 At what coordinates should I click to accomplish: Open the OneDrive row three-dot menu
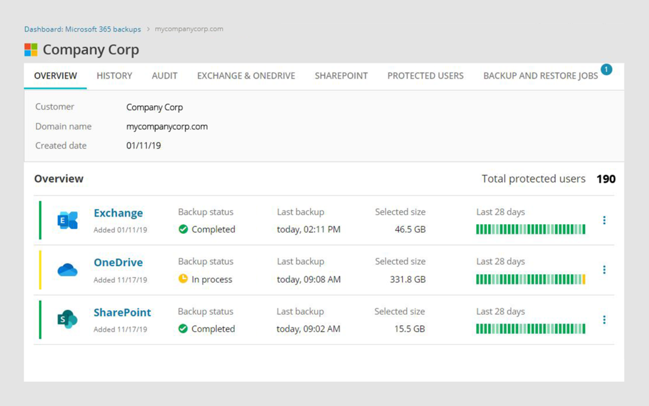604,270
